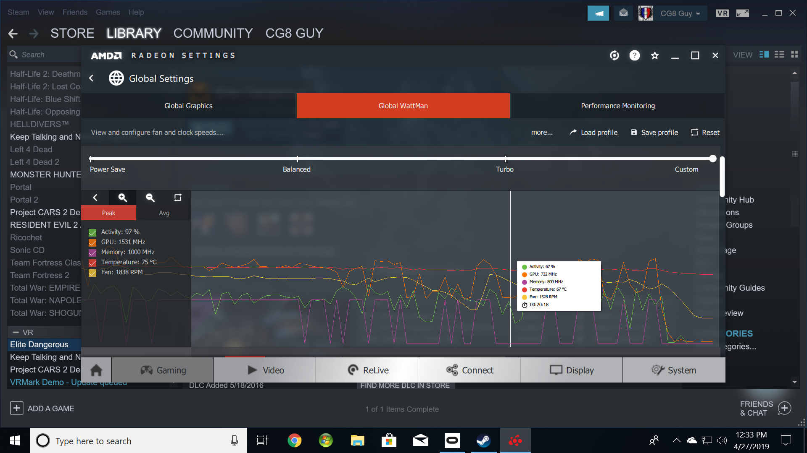The width and height of the screenshot is (807, 453).
Task: Open the System section
Action: pos(674,370)
